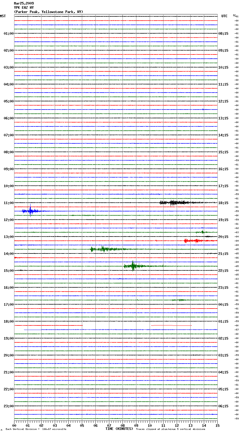Screen dimensions: 240x433
Task: Select the '15:00' MST time label
Action: pyautogui.click(x=9, y=271)
